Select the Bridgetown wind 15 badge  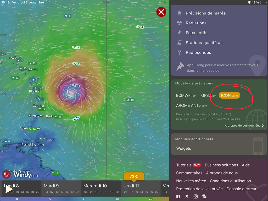pyautogui.click(x=58, y=117)
